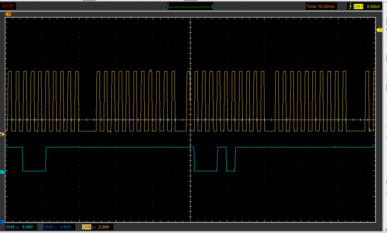The width and height of the screenshot is (387, 233).
Task: Click the red STOP acquisition status indicator
Action: (x=8, y=6)
